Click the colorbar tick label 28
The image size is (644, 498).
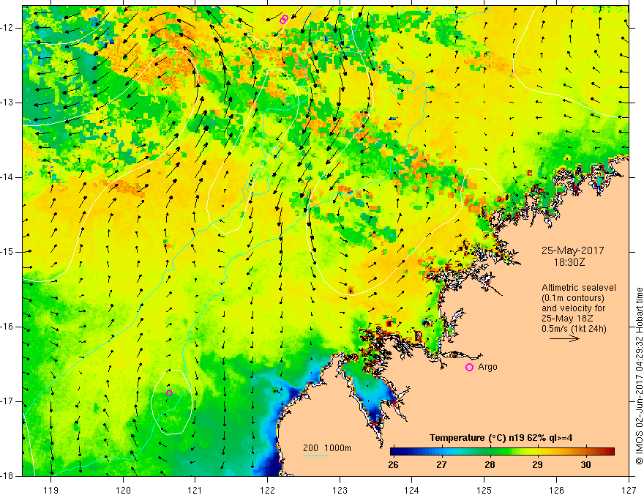[x=489, y=465]
